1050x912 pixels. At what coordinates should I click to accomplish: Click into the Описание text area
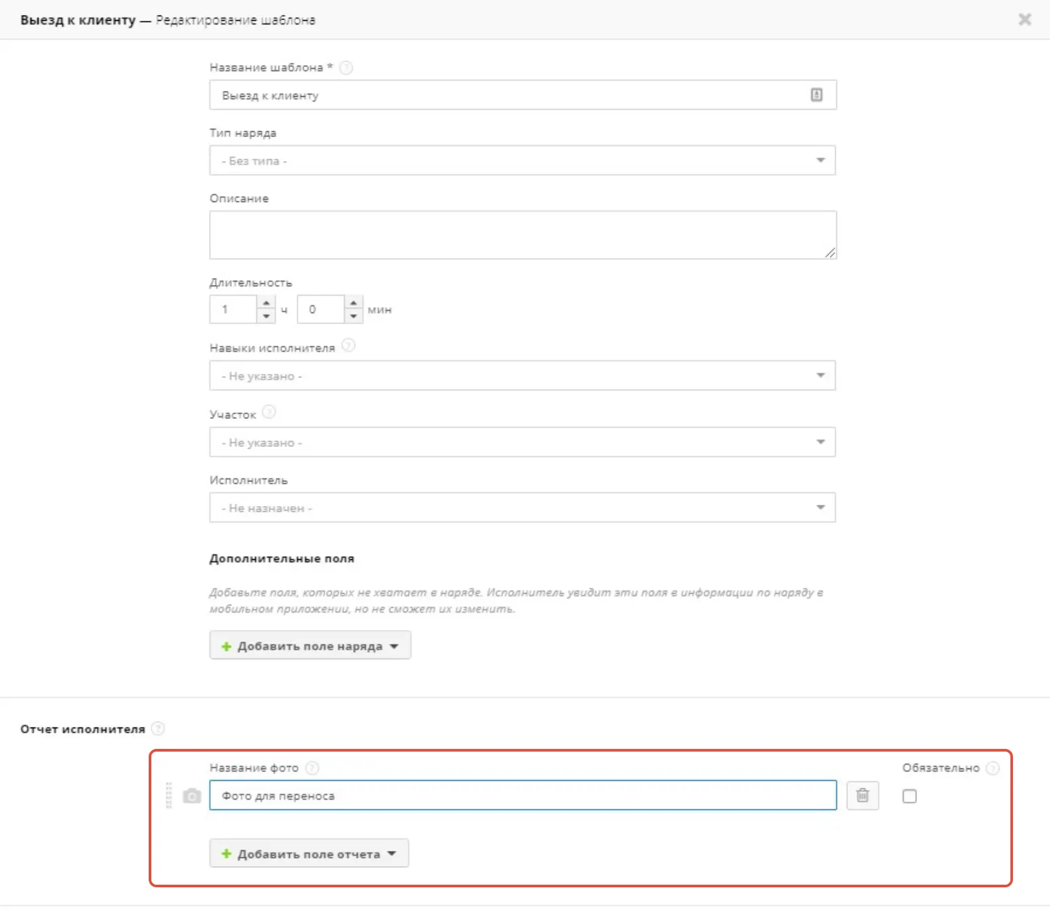523,235
